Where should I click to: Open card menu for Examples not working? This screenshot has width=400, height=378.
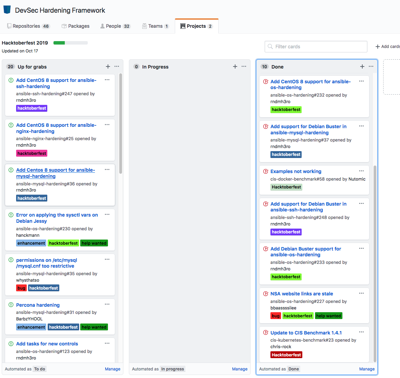point(362,171)
